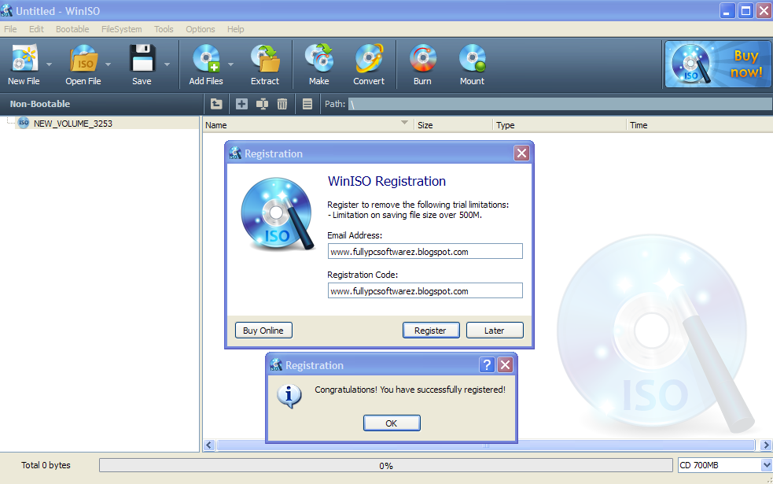Click the help question mark button
Screen dimensions: 773x484
pyautogui.click(x=487, y=365)
